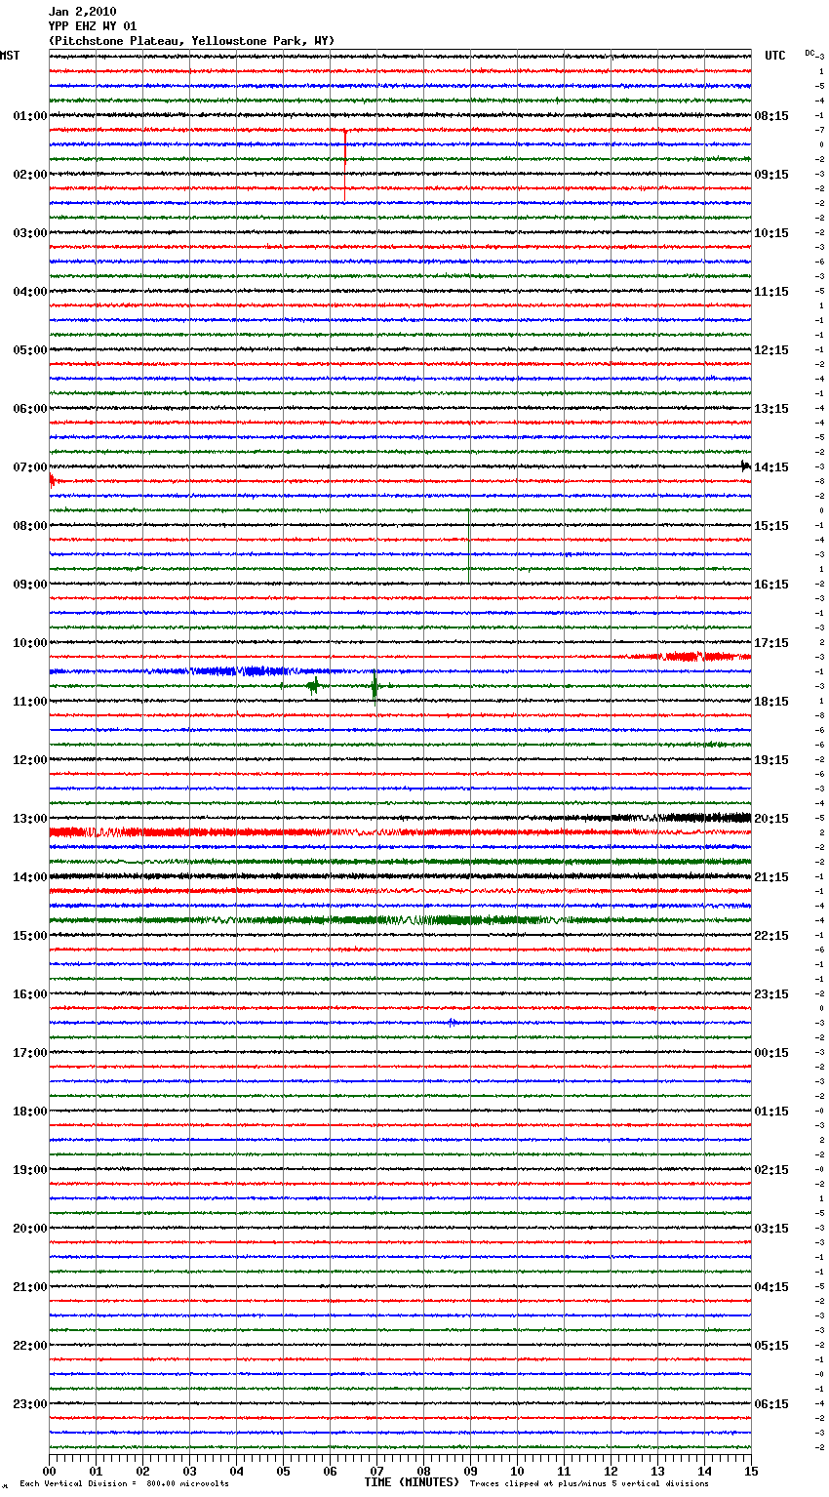Select the 01:00 MST time label
The height and width of the screenshot is (1497, 829).
(30, 116)
